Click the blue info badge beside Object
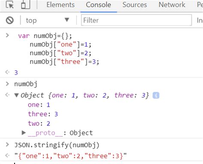 click(x=156, y=95)
